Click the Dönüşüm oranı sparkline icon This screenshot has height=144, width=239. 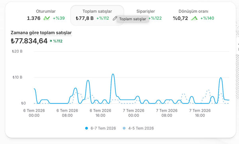[x=194, y=18]
